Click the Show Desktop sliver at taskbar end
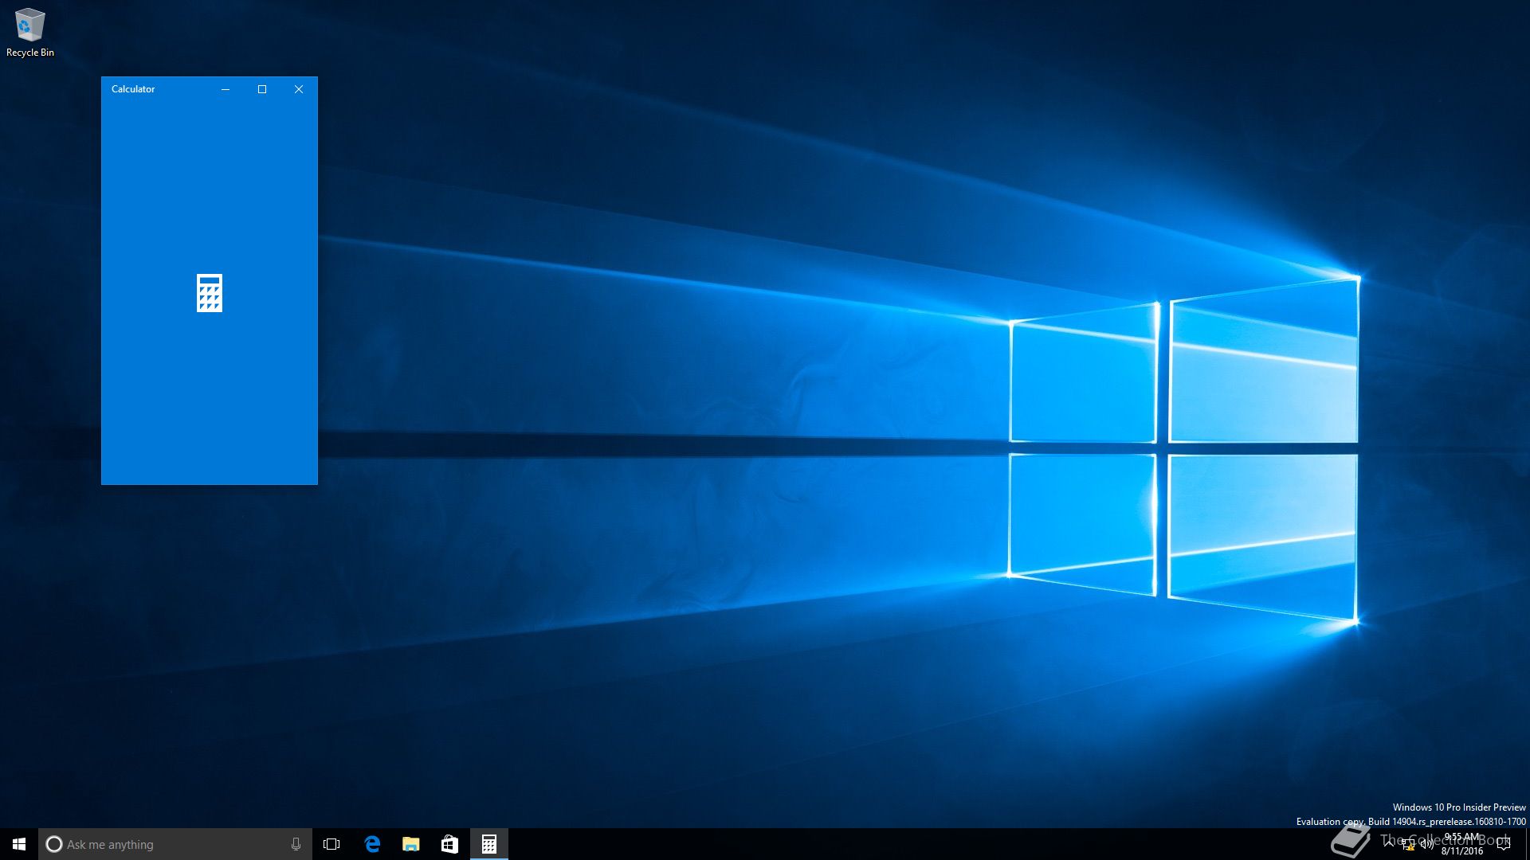Screen dimensions: 1530x860 (1527, 844)
